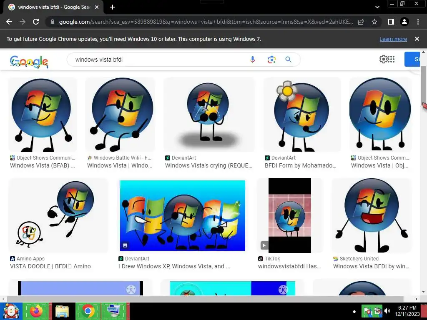427x320 pixels.
Task: Expand the tab search dropdown arrow
Action: tap(377, 7)
